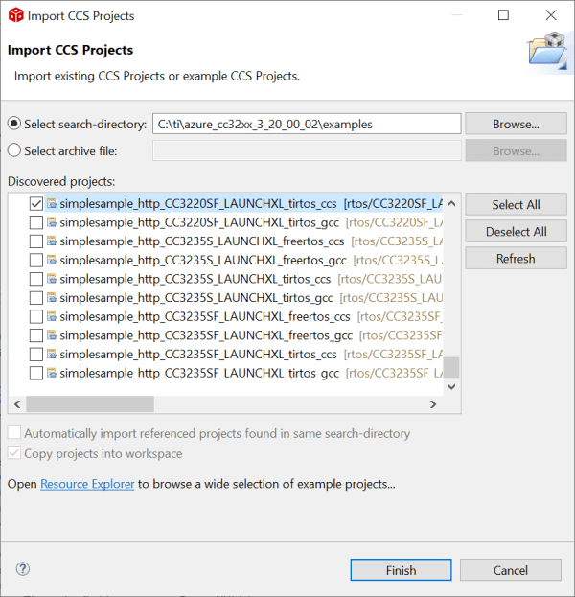The width and height of the screenshot is (575, 597).
Task: Click project icon for CC3235SF tirtos_gcc row
Action: tap(52, 373)
